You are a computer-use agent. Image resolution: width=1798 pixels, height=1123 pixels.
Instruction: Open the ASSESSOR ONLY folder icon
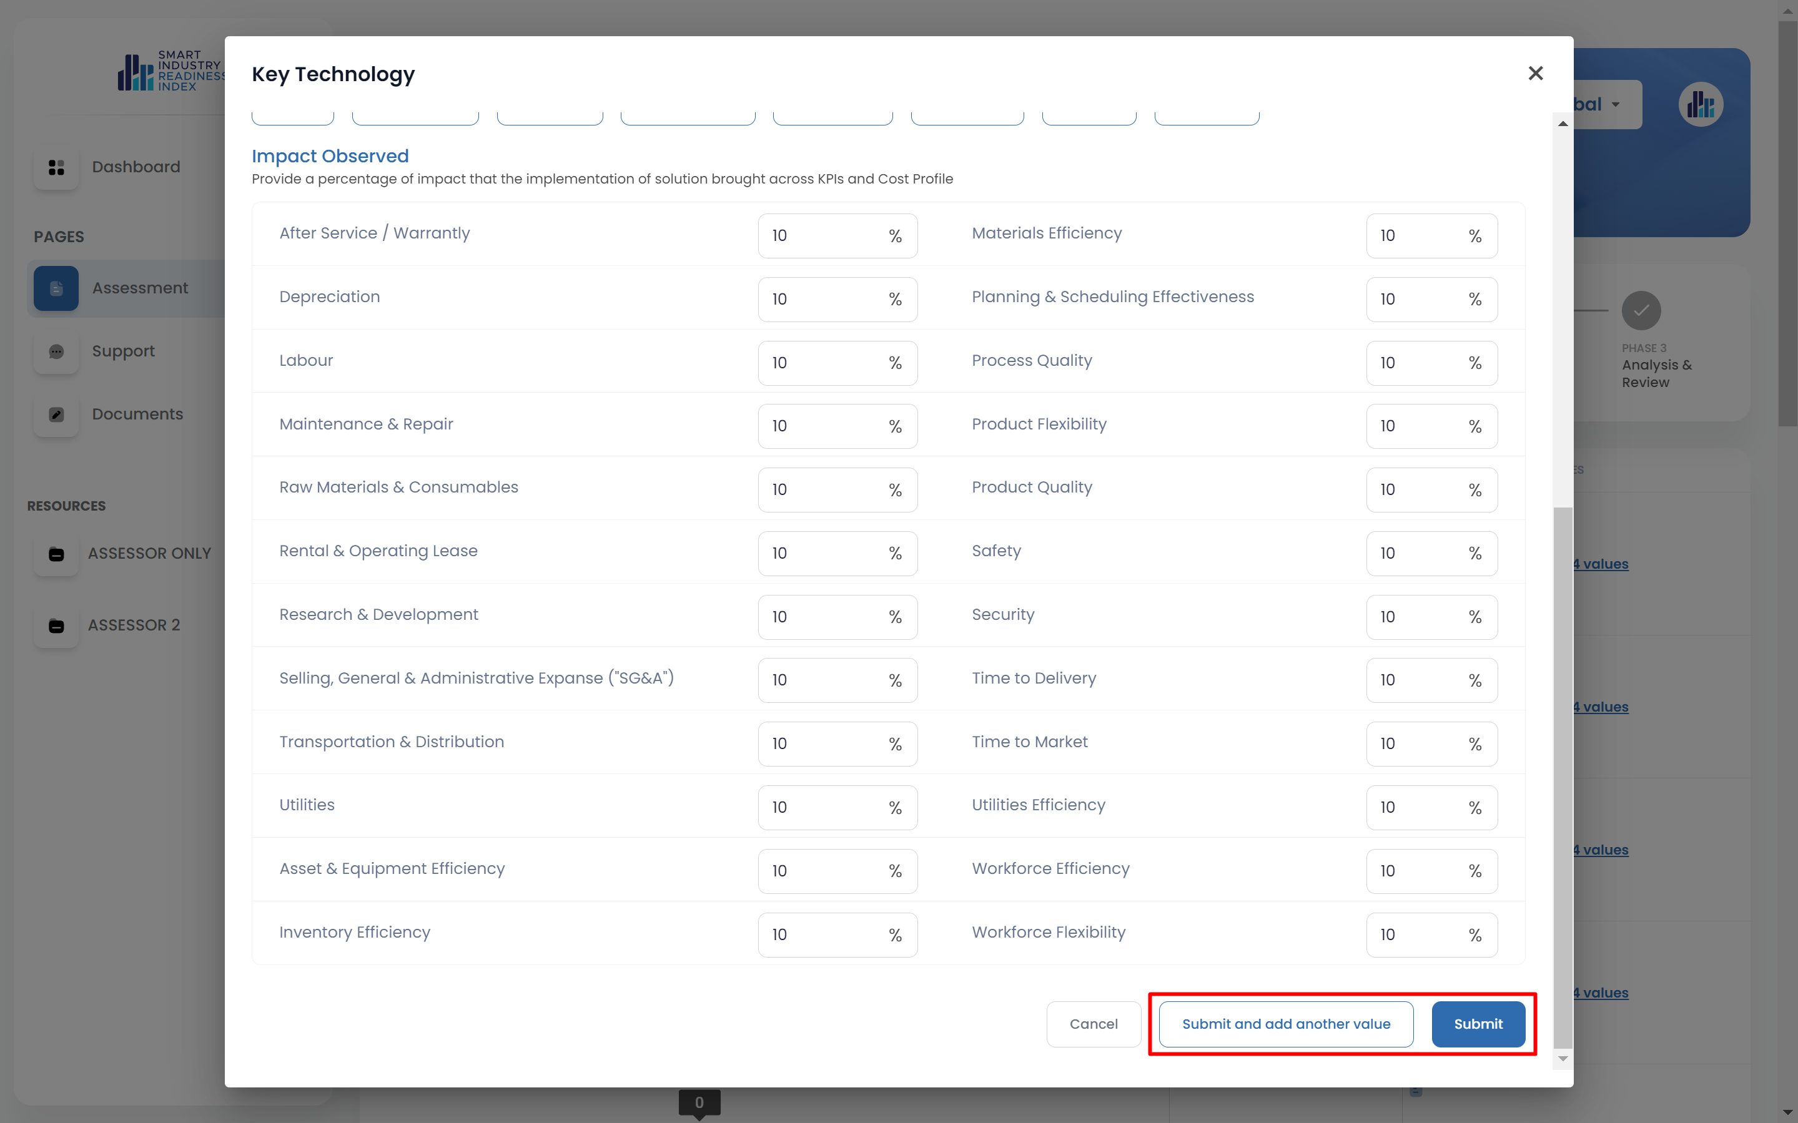[x=56, y=554]
